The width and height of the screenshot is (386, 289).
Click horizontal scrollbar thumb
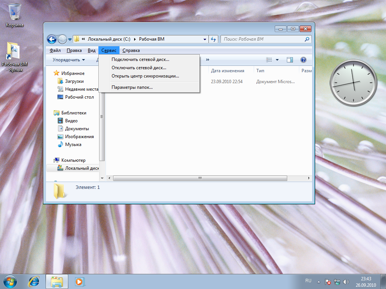point(200,178)
